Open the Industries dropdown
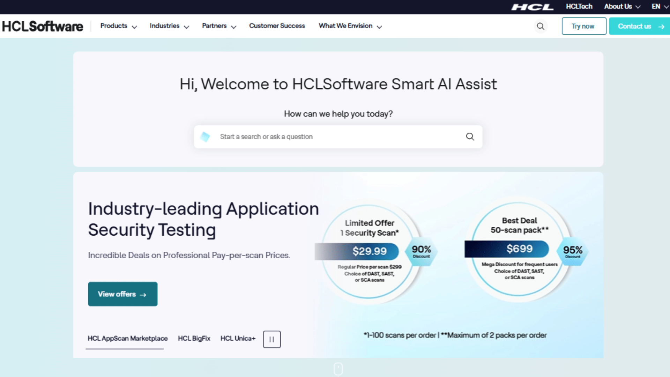The image size is (670, 377). tap(169, 26)
